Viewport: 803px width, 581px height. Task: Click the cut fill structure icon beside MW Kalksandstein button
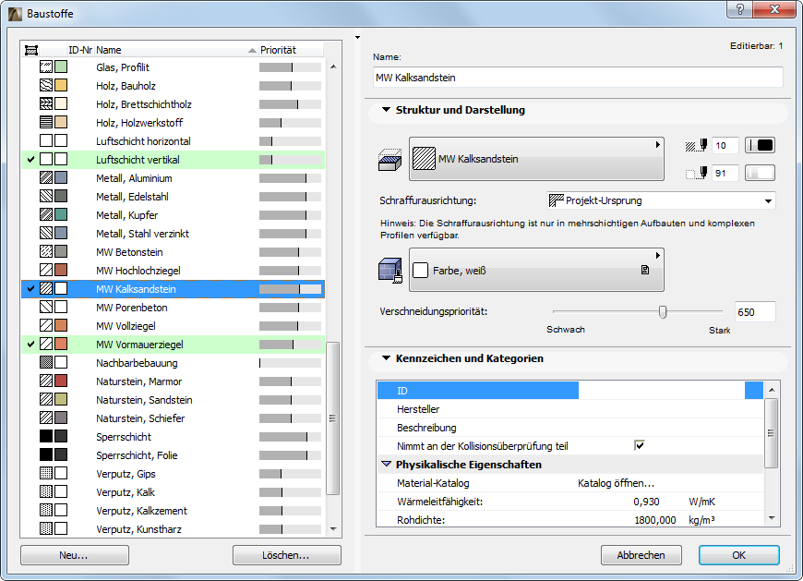pyautogui.click(x=390, y=160)
